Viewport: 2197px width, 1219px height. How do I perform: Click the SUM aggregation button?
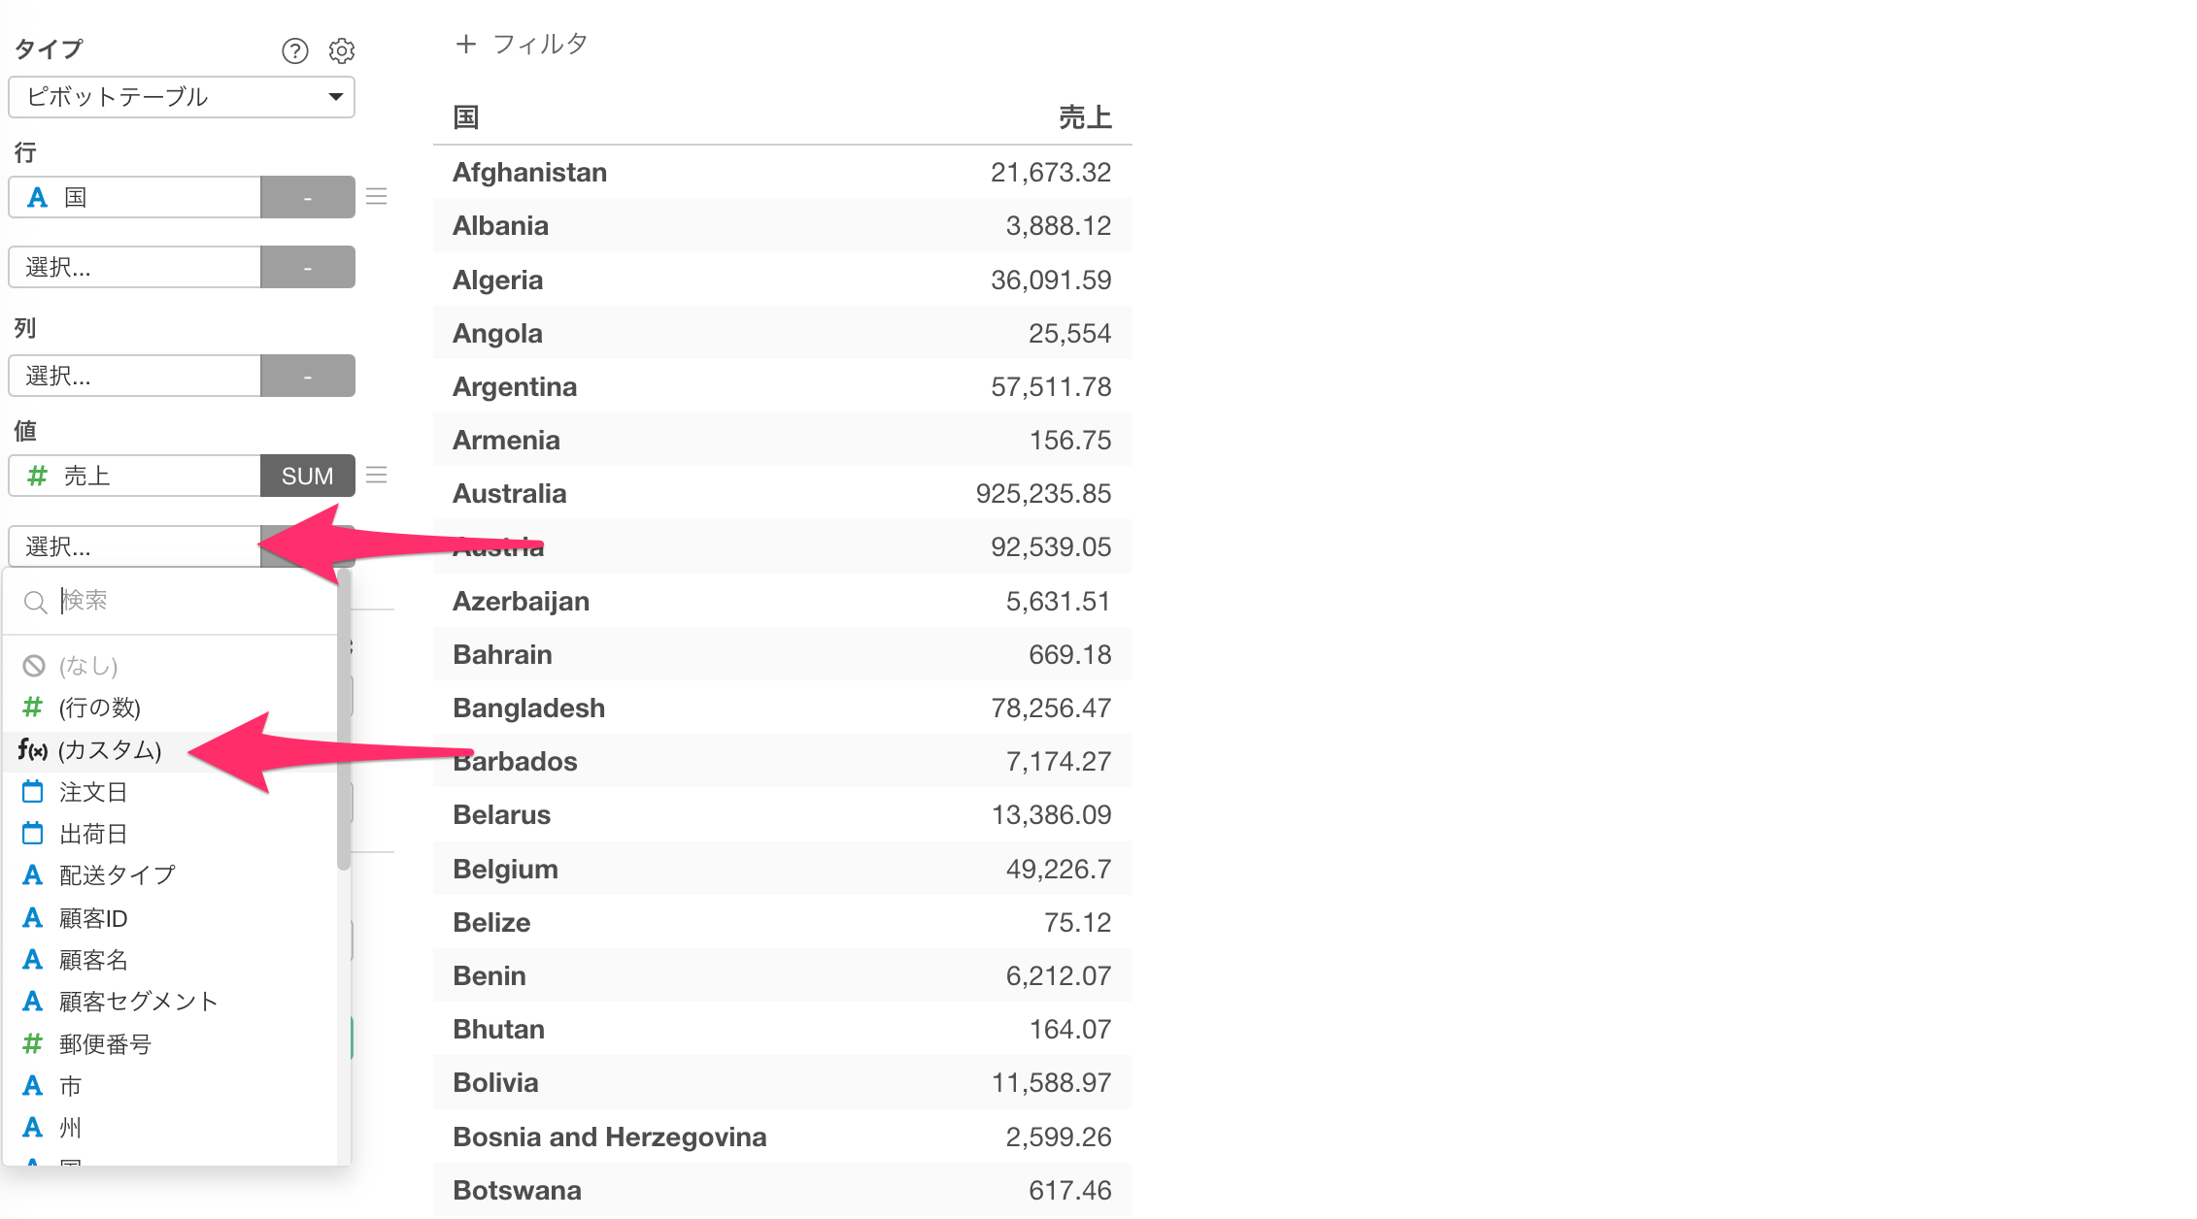tap(307, 476)
